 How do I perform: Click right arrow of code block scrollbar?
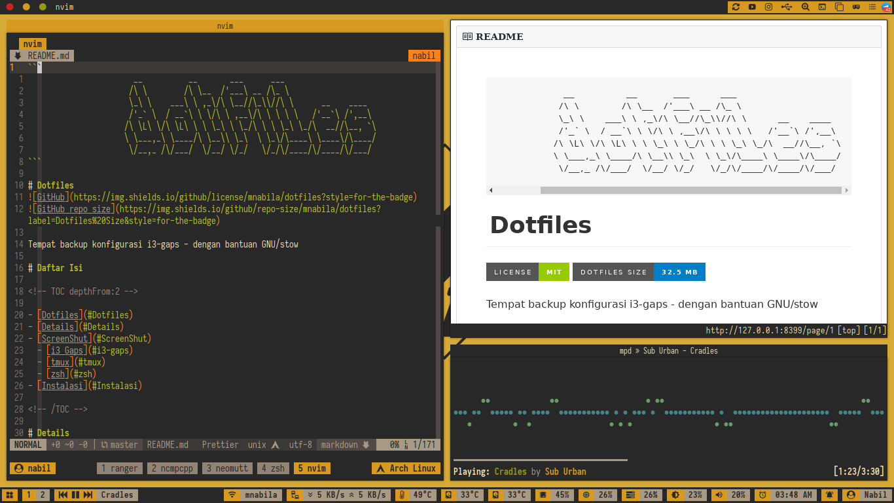[847, 191]
